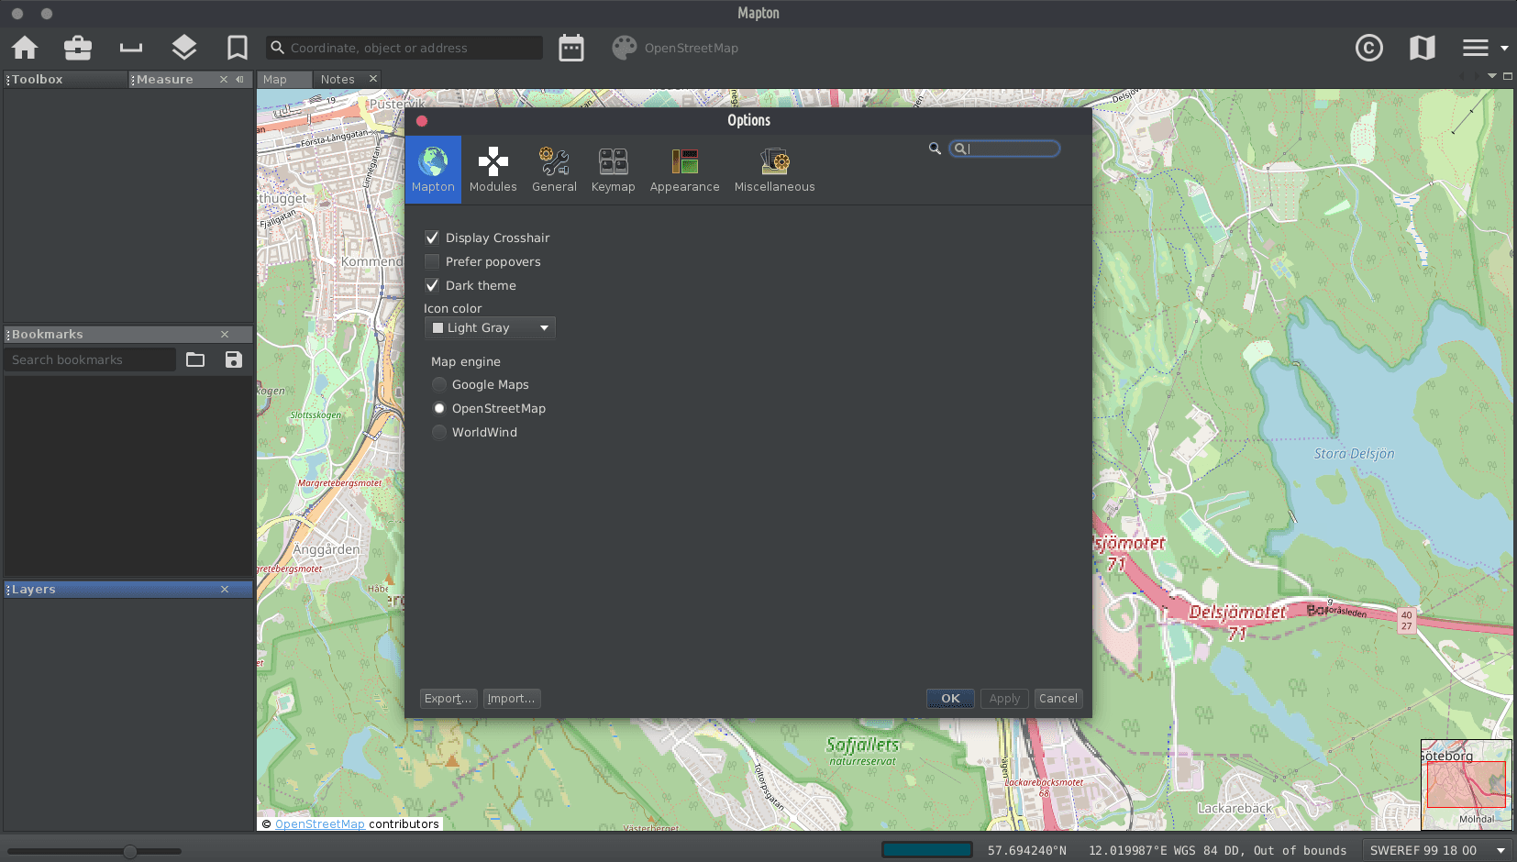Click the save bookmarks floppy icon

point(234,359)
